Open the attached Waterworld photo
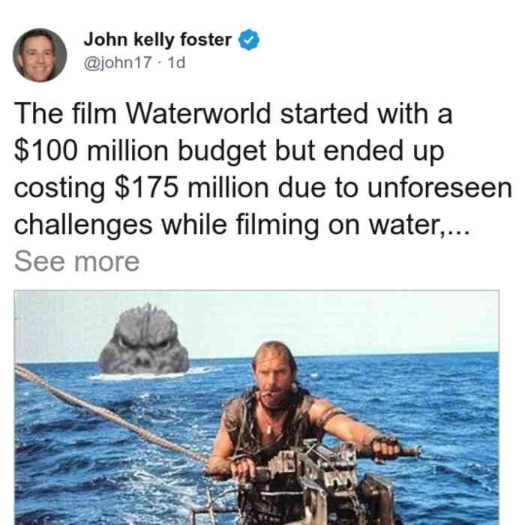Viewport: 525px width, 525px height. tap(256, 407)
